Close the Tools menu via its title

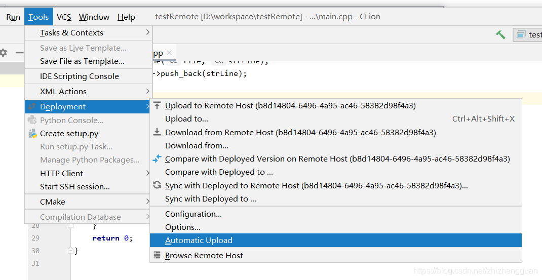(38, 17)
